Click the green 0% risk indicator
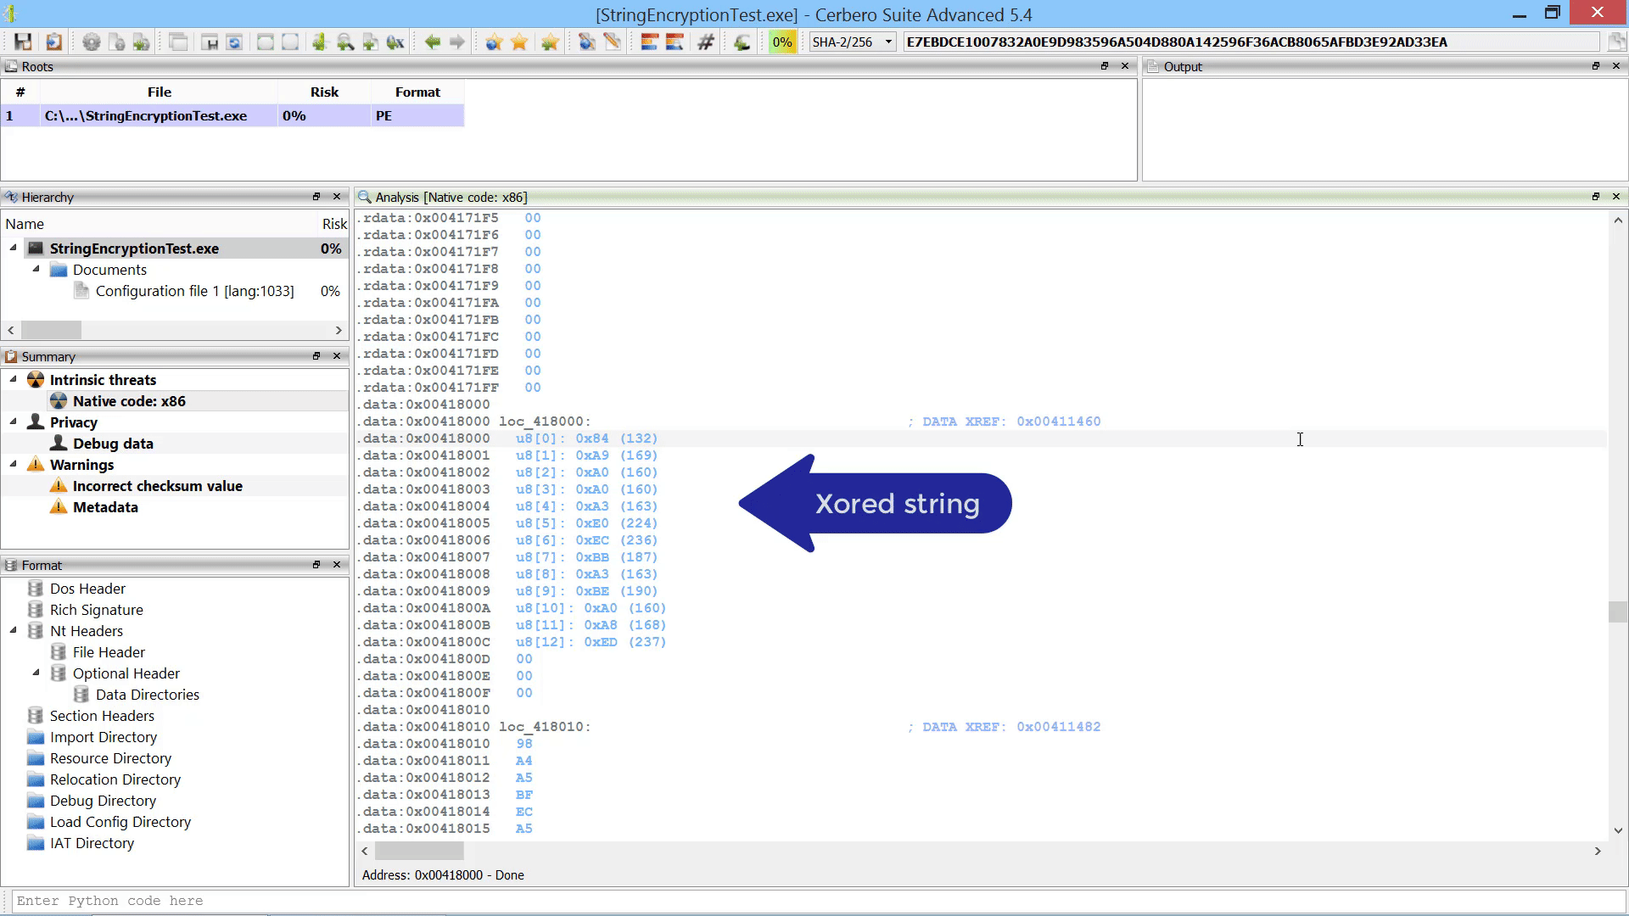This screenshot has width=1629, height=916. (782, 41)
